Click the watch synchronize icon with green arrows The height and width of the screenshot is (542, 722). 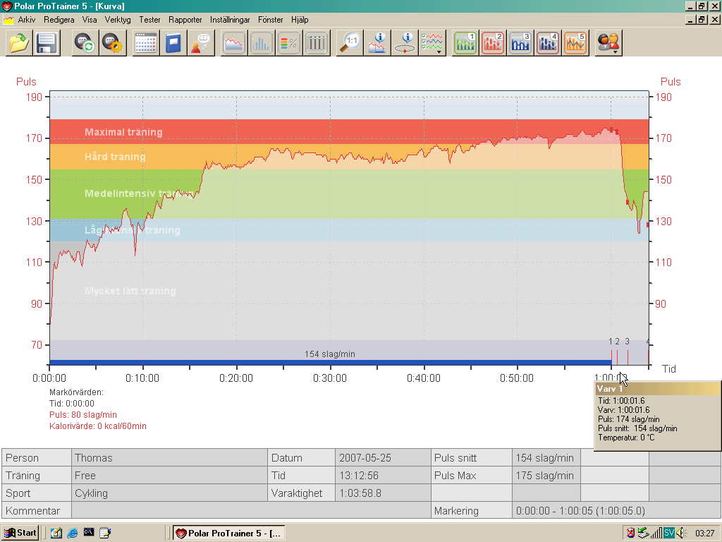(x=85, y=43)
